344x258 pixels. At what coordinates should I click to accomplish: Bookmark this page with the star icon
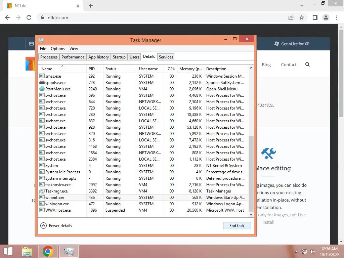[x=302, y=17]
